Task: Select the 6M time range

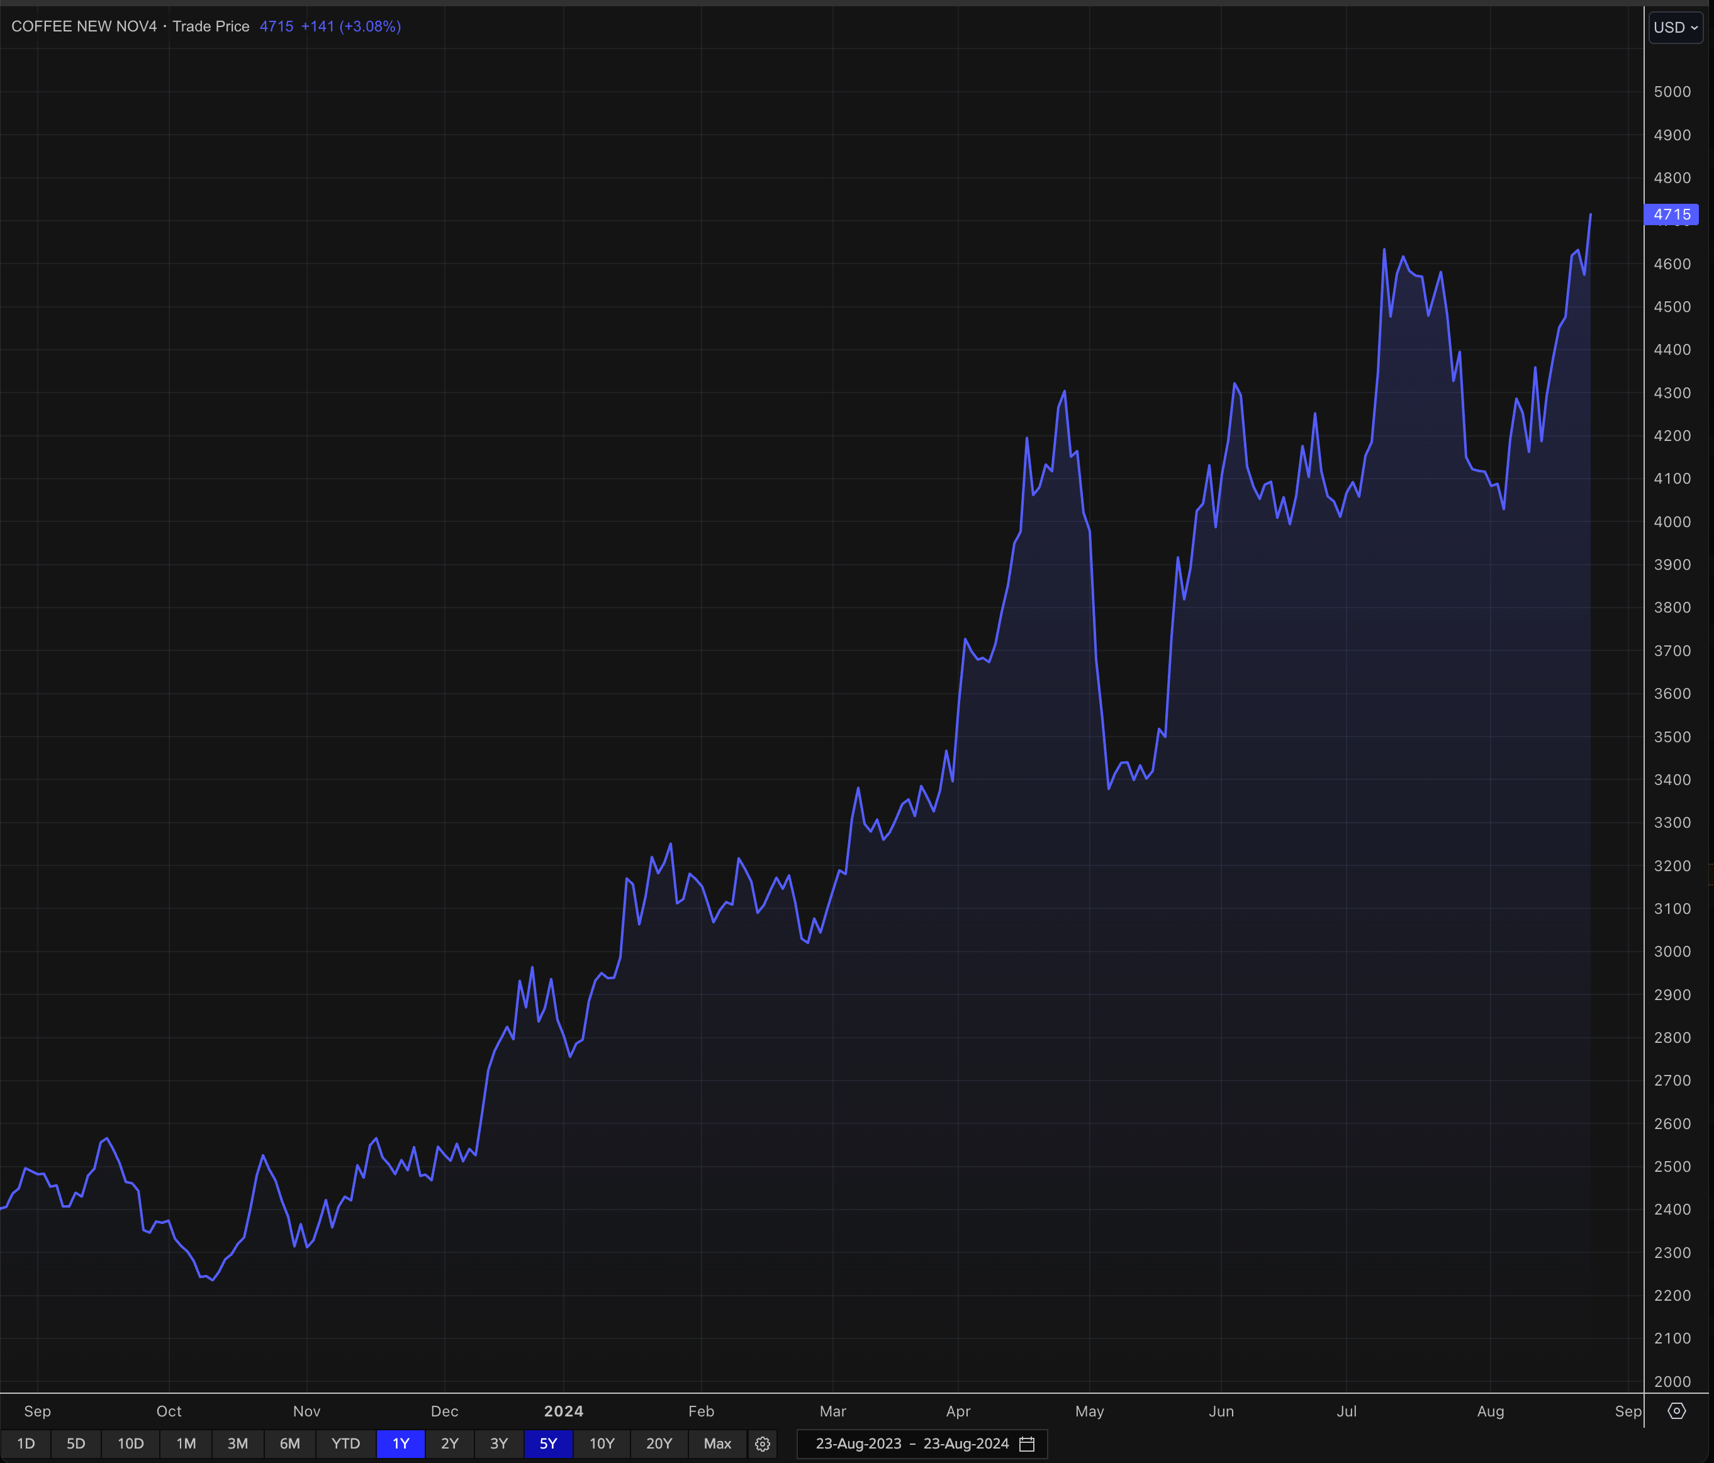Action: [289, 1444]
